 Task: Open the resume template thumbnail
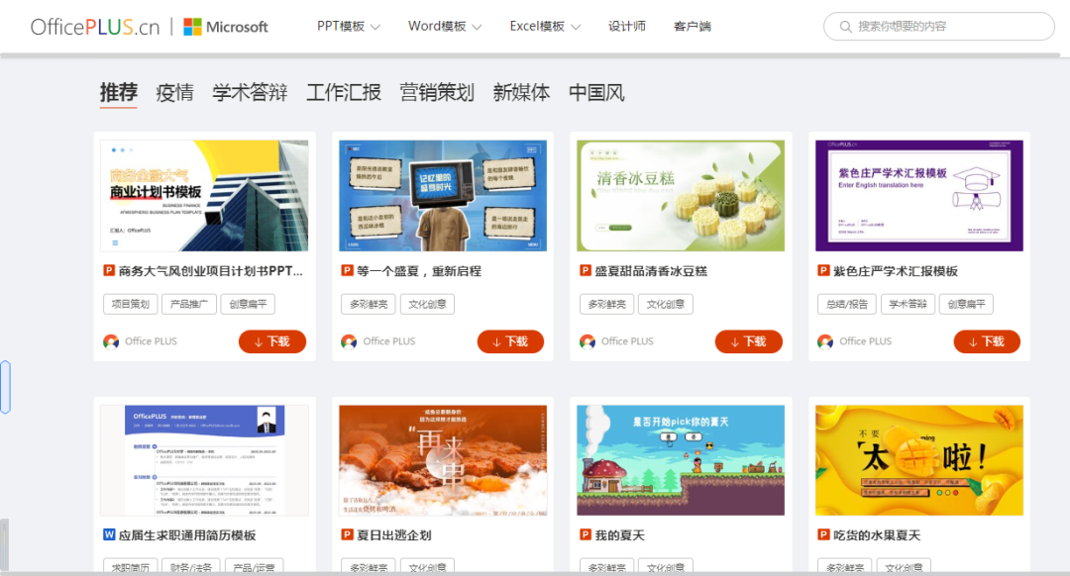coord(204,461)
